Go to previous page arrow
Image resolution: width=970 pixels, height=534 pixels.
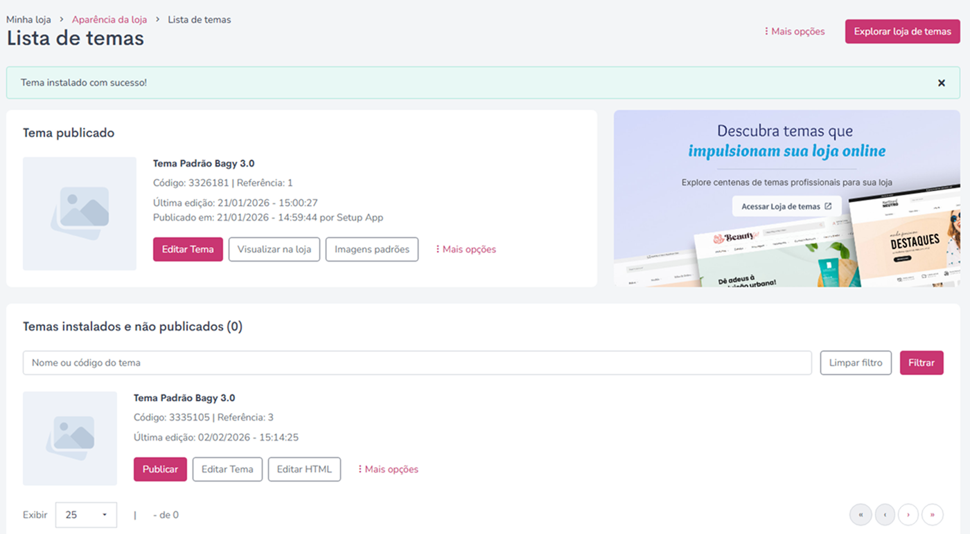(x=885, y=515)
